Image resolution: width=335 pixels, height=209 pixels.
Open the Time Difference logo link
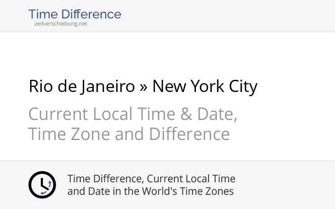pos(75,14)
